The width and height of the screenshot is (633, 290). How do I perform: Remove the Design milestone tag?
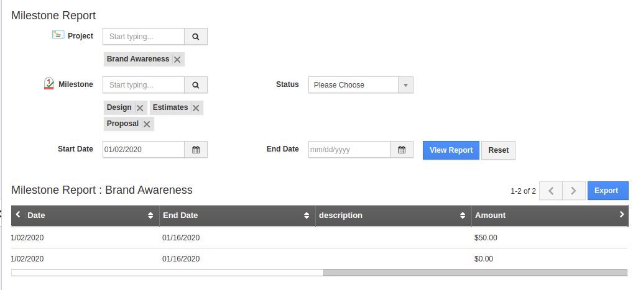pyautogui.click(x=140, y=108)
